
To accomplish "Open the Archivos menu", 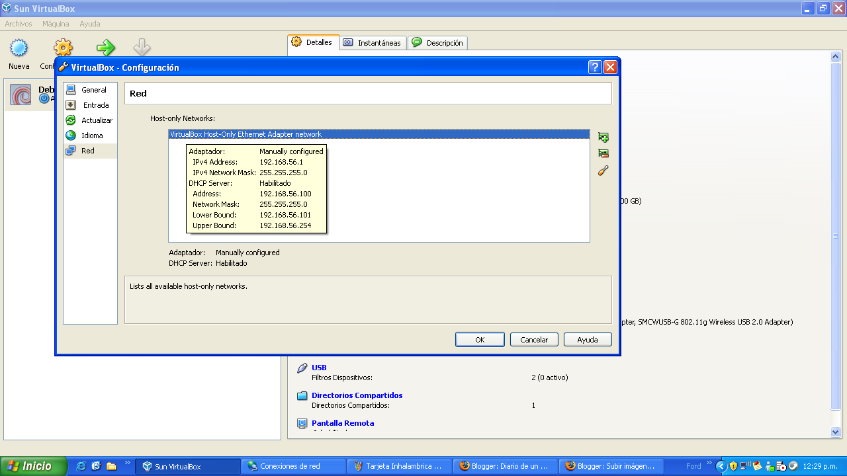I will coord(19,24).
